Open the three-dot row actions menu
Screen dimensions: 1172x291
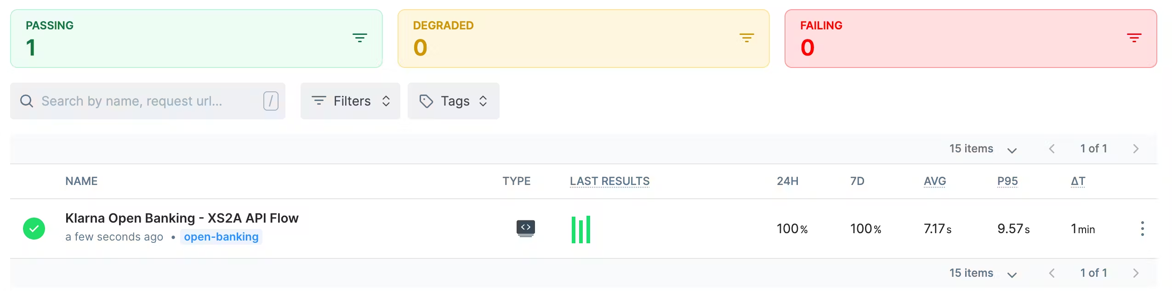[x=1142, y=229]
